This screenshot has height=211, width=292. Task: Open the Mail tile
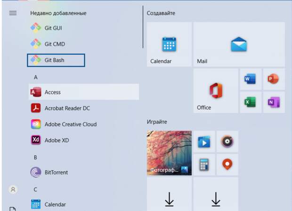pyautogui.click(x=239, y=45)
